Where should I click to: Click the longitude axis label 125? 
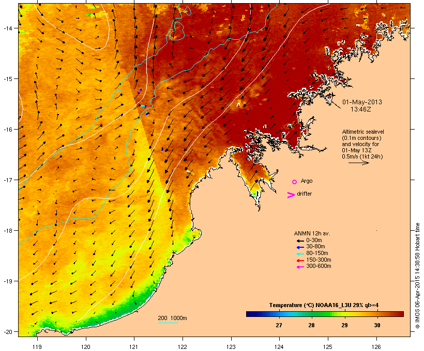[328, 347]
